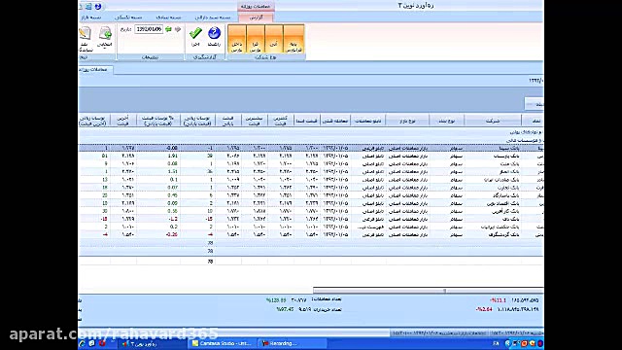Viewport: 622px width, 350px height.
Task: Select the بانک حکمت ایرانیان row
Action: [x=311, y=227]
